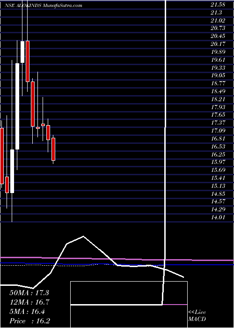Click the '<<Live MACD' label

(197, 316)
